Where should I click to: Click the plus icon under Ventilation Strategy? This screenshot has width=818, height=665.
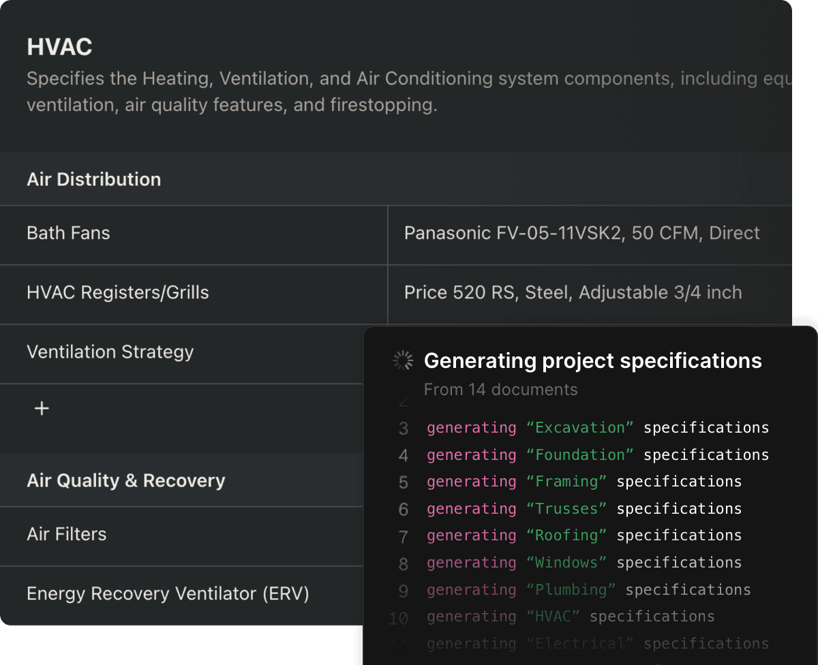point(42,408)
